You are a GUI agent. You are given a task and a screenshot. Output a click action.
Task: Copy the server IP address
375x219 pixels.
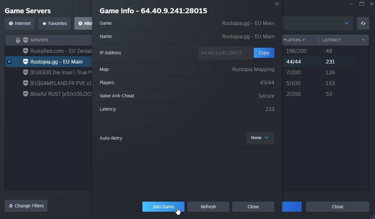point(264,53)
